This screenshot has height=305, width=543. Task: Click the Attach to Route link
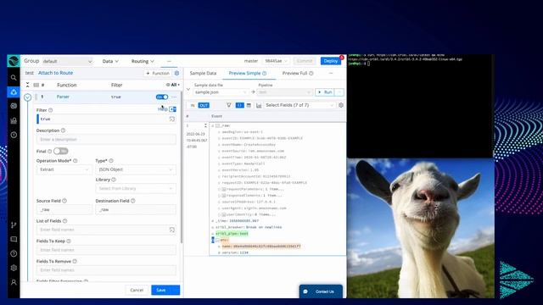click(55, 73)
